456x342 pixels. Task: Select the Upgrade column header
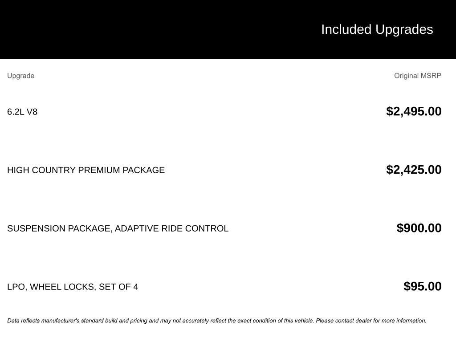(20, 76)
